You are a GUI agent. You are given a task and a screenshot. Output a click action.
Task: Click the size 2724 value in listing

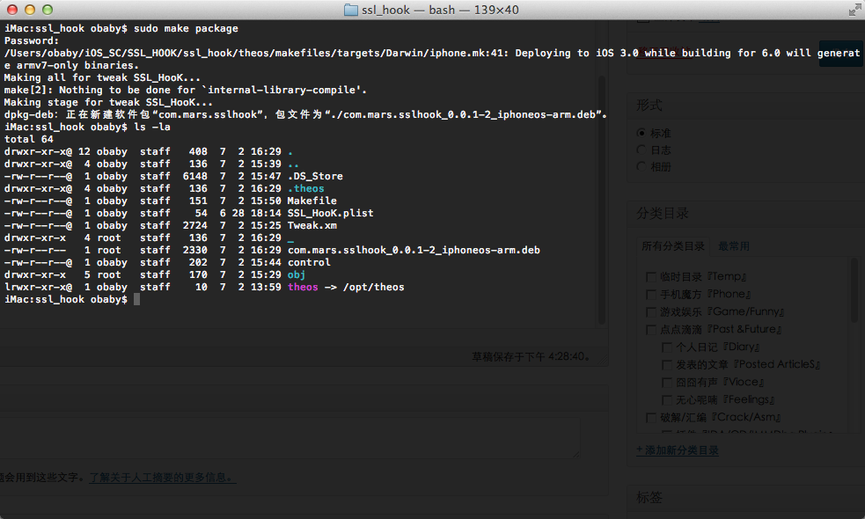(x=195, y=225)
